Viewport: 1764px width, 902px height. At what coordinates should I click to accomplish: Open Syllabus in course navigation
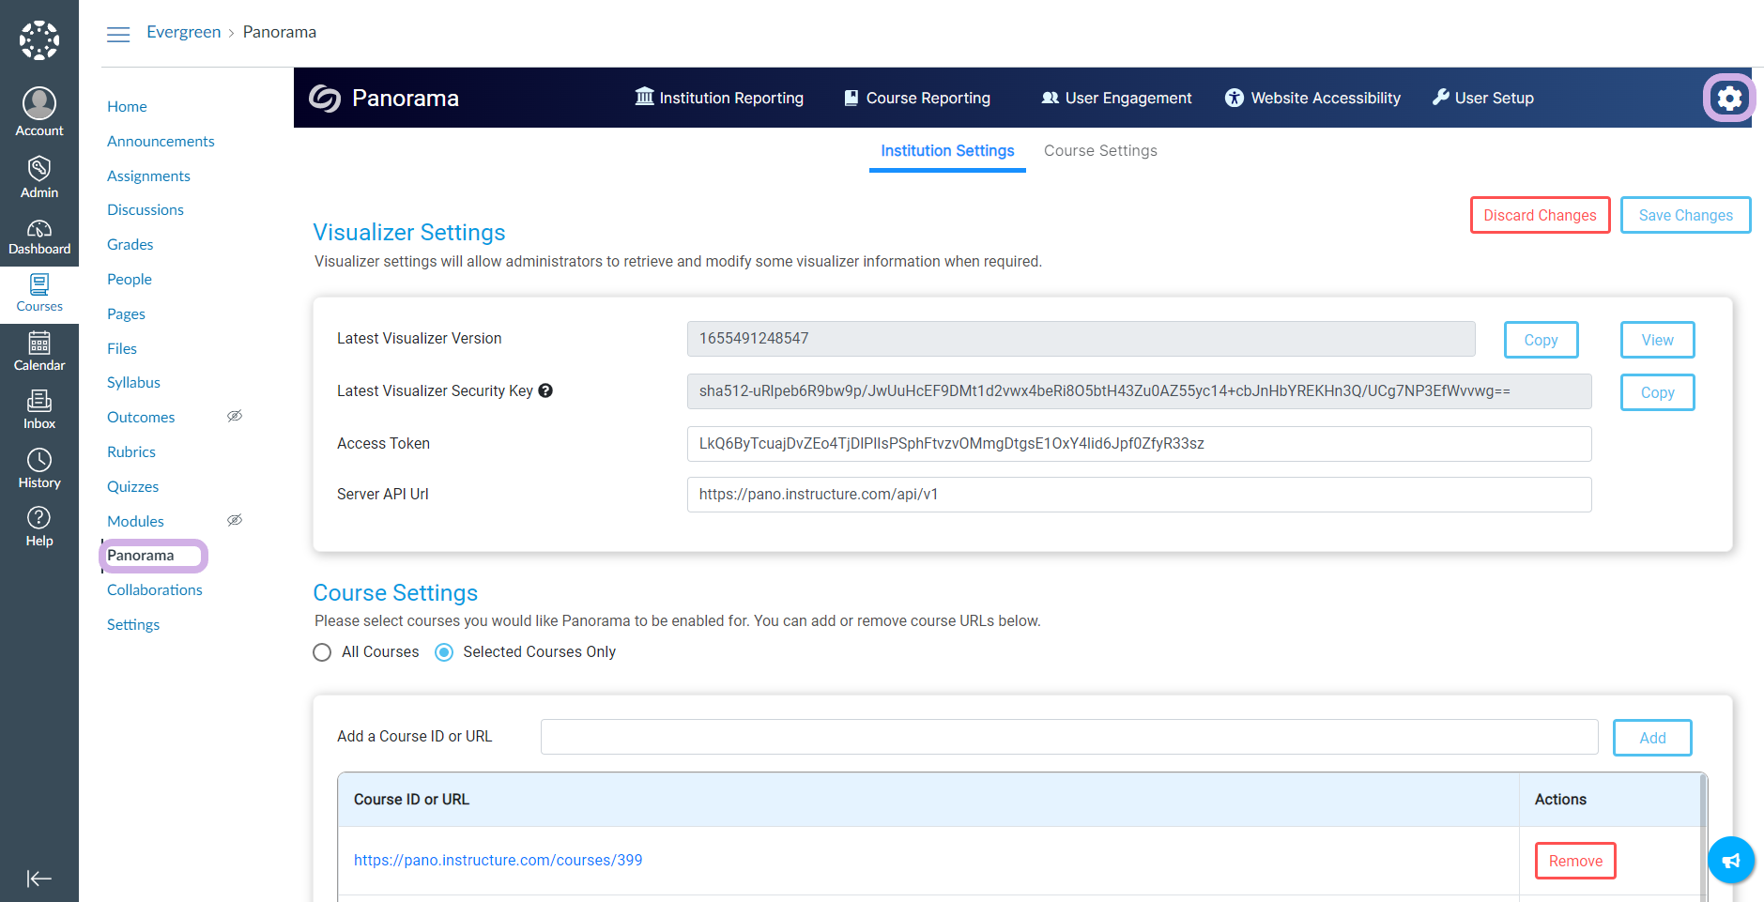click(133, 382)
